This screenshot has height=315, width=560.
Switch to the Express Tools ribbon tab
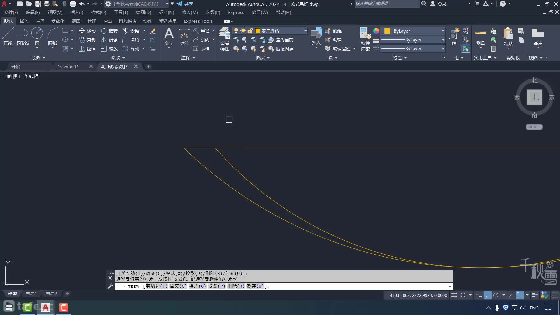click(x=198, y=21)
